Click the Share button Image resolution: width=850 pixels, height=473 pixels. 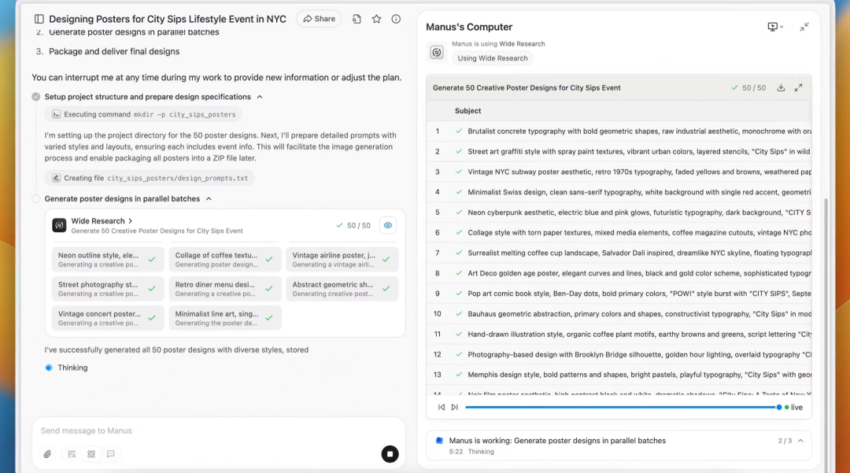(320, 19)
